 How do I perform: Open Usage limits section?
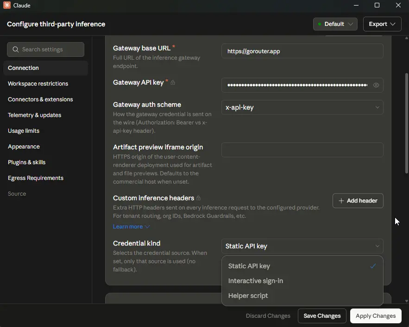45,131
